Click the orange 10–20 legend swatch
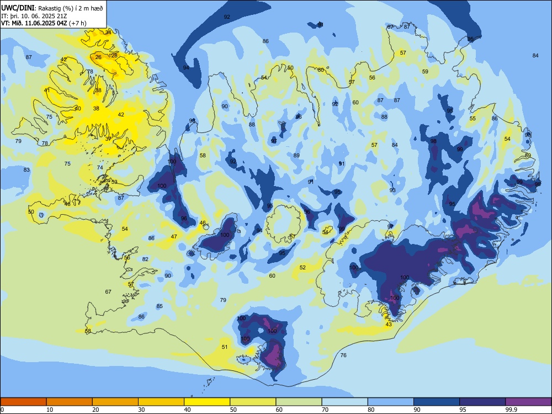 pyautogui.click(x=70, y=401)
